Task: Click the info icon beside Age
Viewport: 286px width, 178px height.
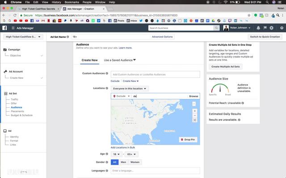Action: 107,154
